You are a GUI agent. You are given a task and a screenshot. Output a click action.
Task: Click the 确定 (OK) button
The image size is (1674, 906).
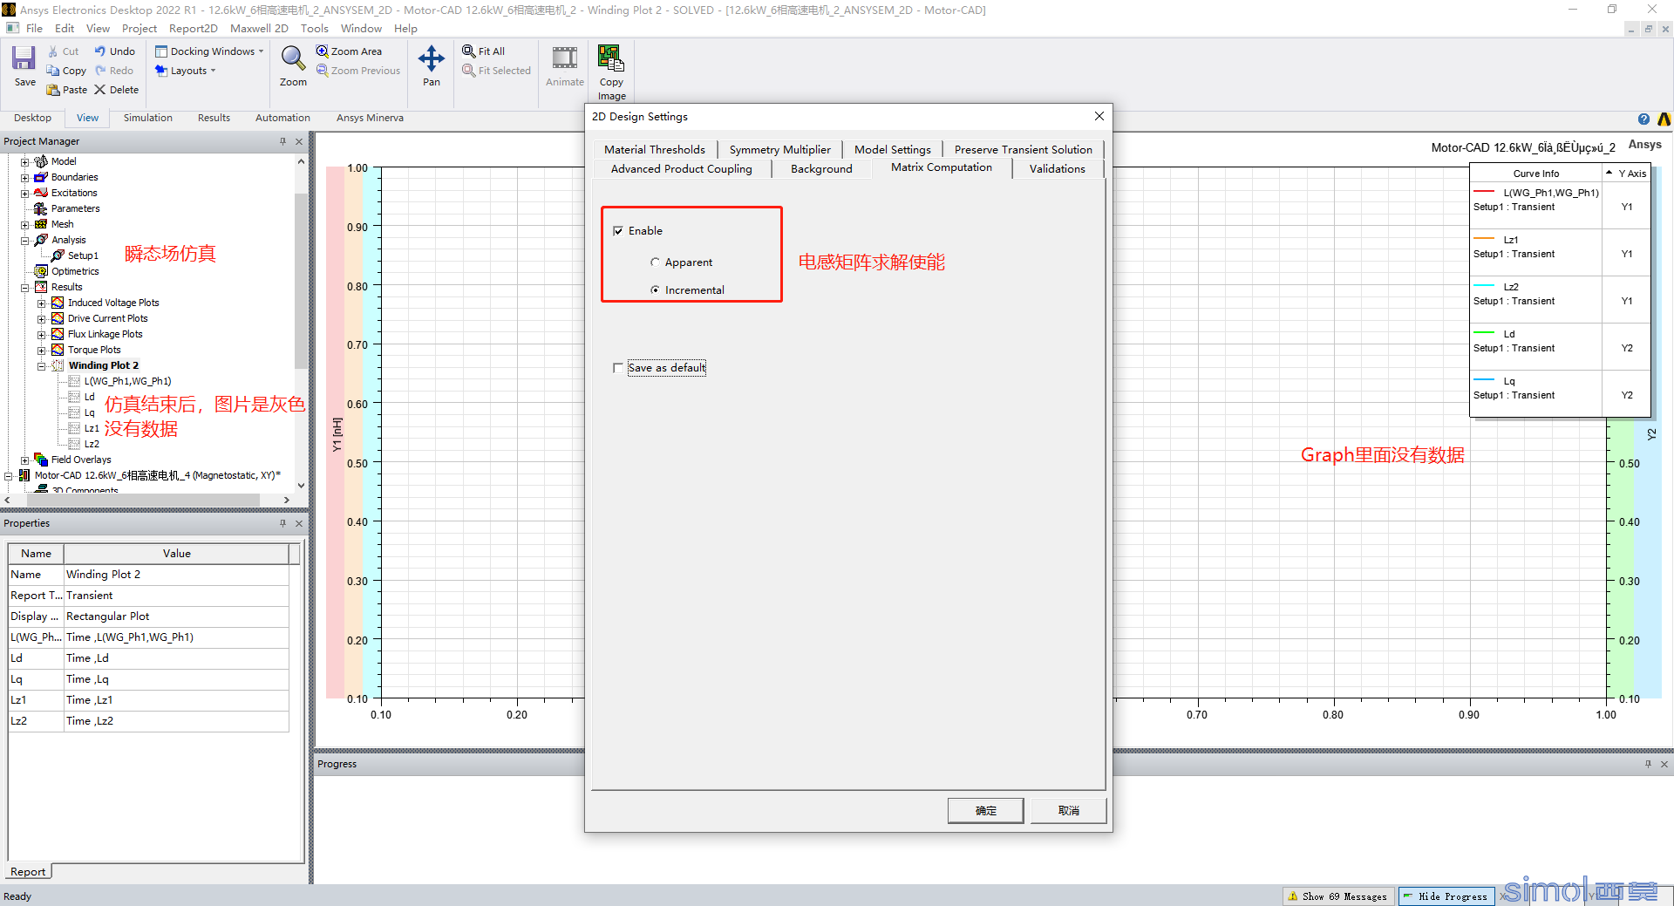point(986,811)
